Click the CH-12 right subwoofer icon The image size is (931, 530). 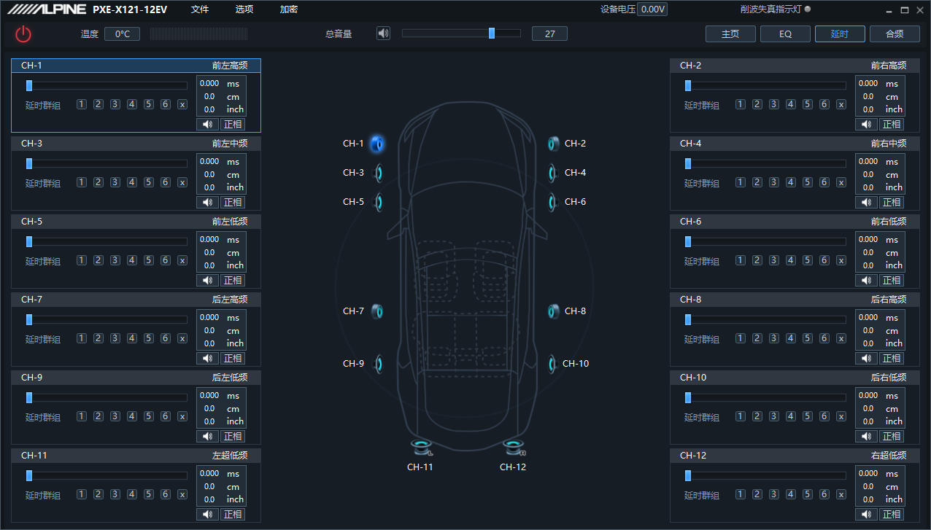click(513, 447)
